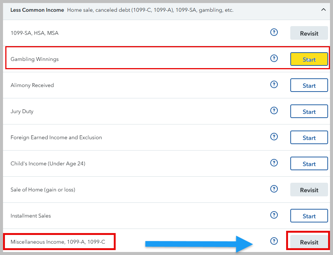Collapse the Less Common Income section
Image resolution: width=333 pixels, height=255 pixels.
(x=323, y=10)
